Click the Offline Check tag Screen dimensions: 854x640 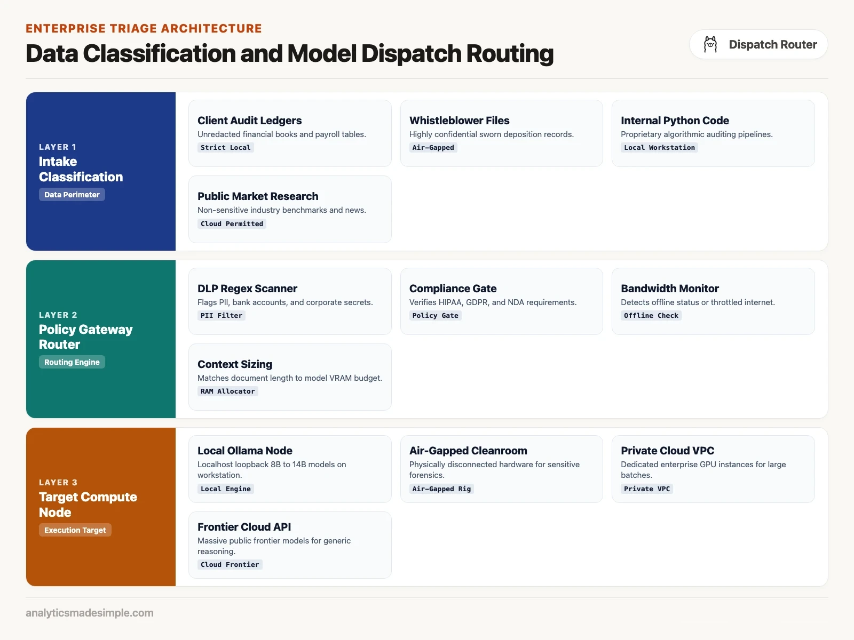click(651, 316)
